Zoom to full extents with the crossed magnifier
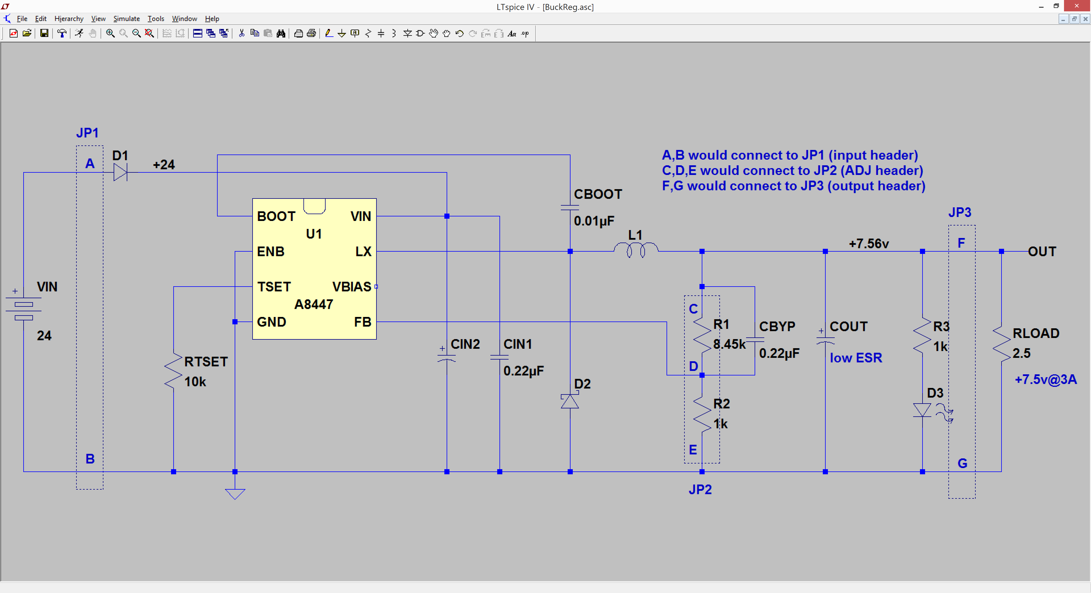1091x593 pixels. point(149,34)
